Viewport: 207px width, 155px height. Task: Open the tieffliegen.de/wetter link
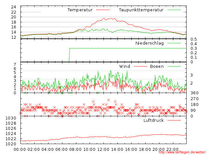pyautogui.click(x=182, y=152)
